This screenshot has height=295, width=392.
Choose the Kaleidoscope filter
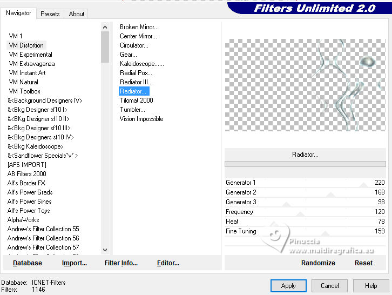tap(142, 64)
